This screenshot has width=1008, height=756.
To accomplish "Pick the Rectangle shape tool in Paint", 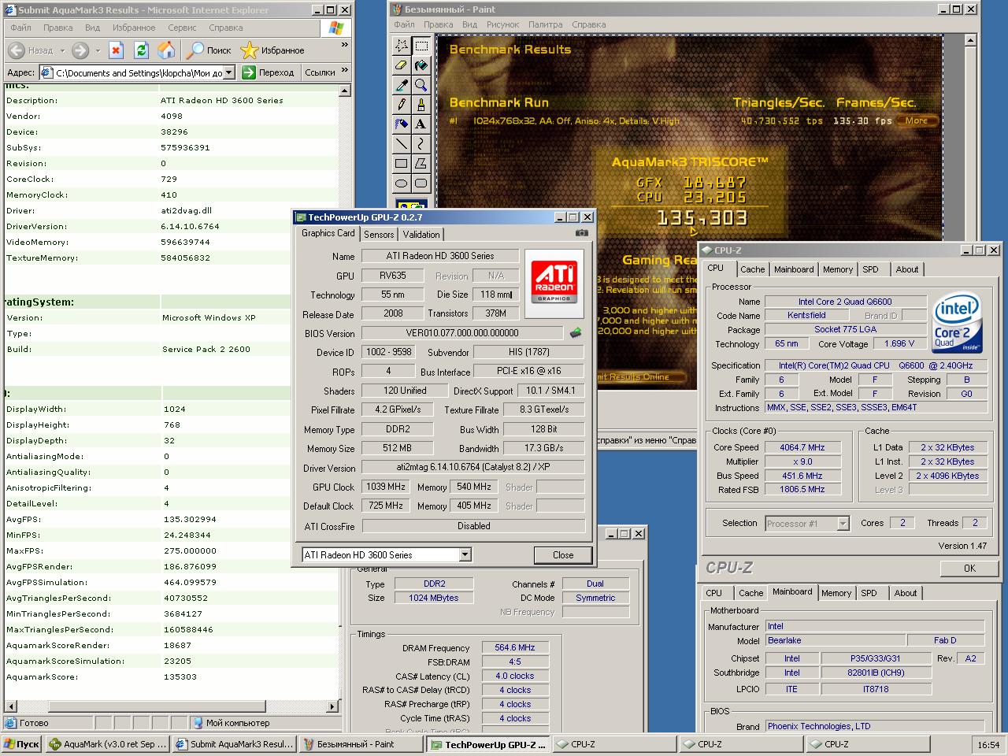I will 402,163.
